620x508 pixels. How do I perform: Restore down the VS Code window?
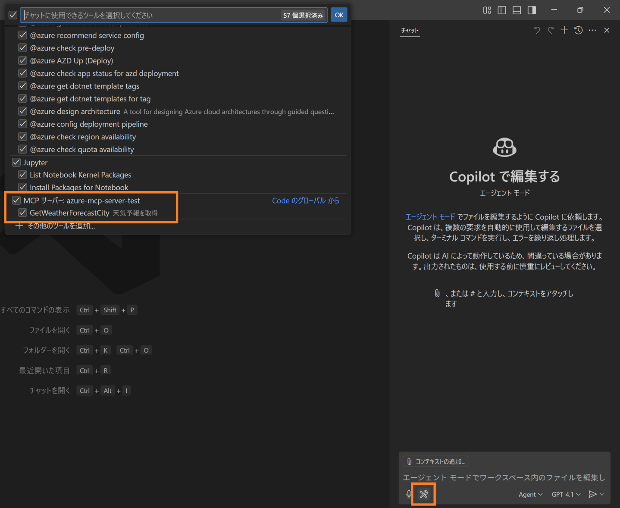(580, 10)
